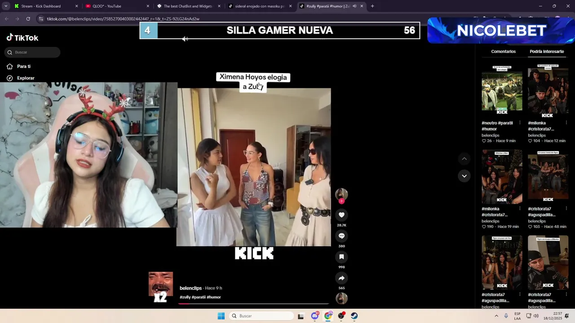Switch to the Comentarios tab
Image resolution: width=575 pixels, height=323 pixels.
pos(503,52)
